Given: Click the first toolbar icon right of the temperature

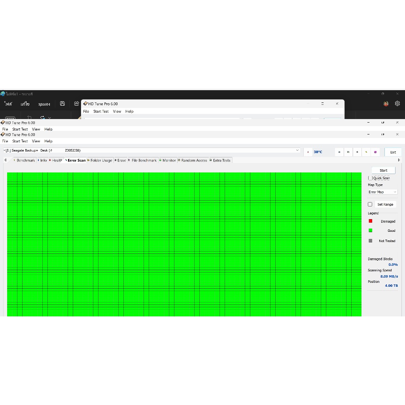Looking at the screenshot, I should pos(339,152).
